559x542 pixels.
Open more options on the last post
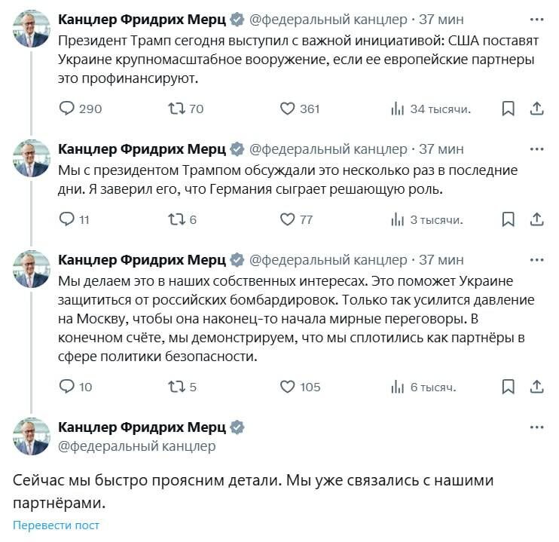[536, 427]
